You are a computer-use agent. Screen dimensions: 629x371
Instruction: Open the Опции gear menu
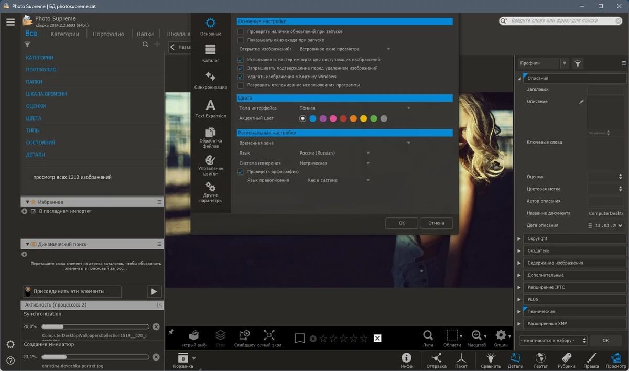[501, 339]
